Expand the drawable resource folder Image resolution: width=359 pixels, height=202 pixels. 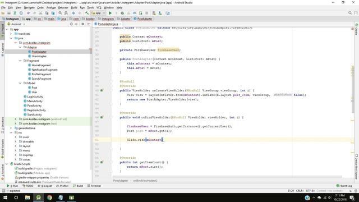click(16, 141)
